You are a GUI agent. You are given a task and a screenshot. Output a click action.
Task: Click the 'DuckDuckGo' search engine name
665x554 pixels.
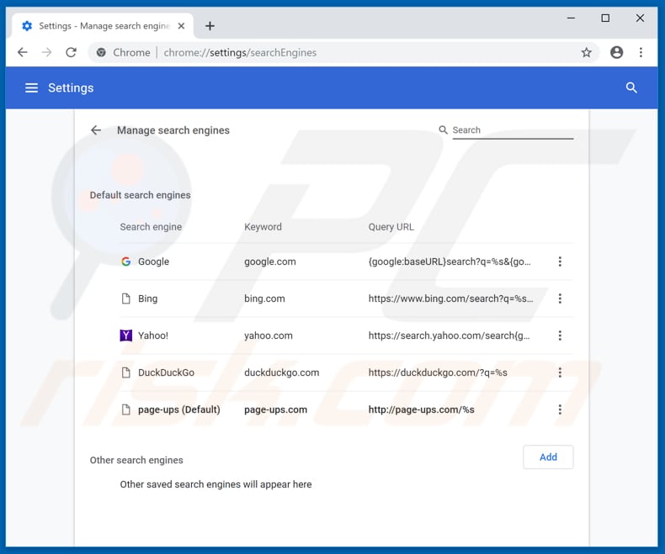pyautogui.click(x=167, y=372)
